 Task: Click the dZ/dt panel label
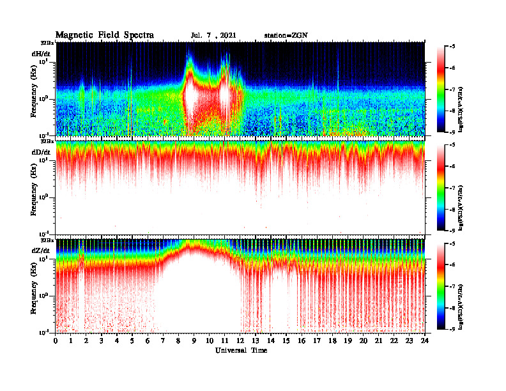(41, 250)
